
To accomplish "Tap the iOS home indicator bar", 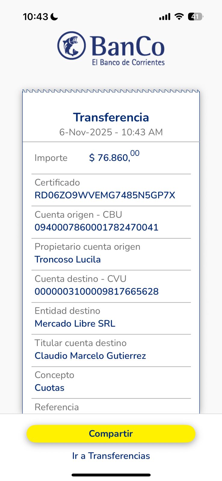I will [111, 475].
